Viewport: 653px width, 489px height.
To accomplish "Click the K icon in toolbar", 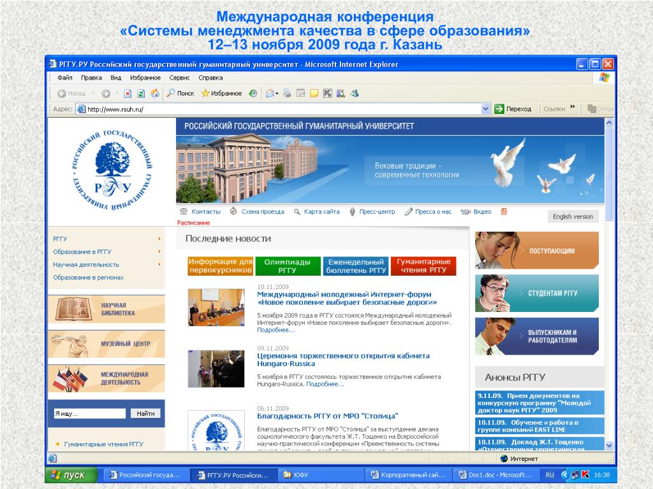I will click(328, 93).
